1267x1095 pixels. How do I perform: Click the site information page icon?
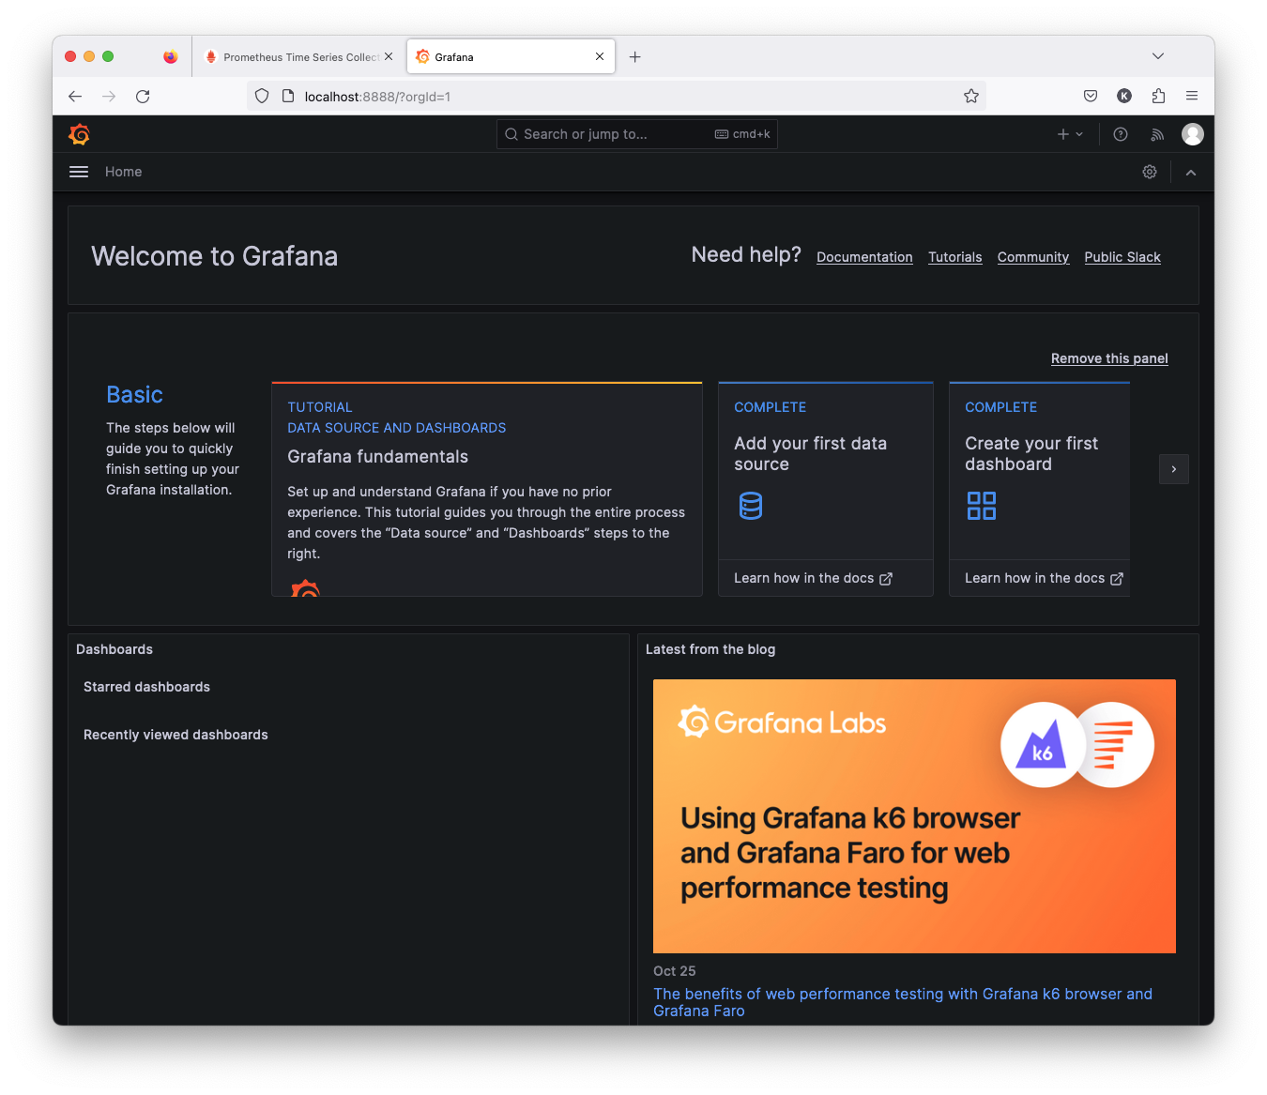click(288, 96)
